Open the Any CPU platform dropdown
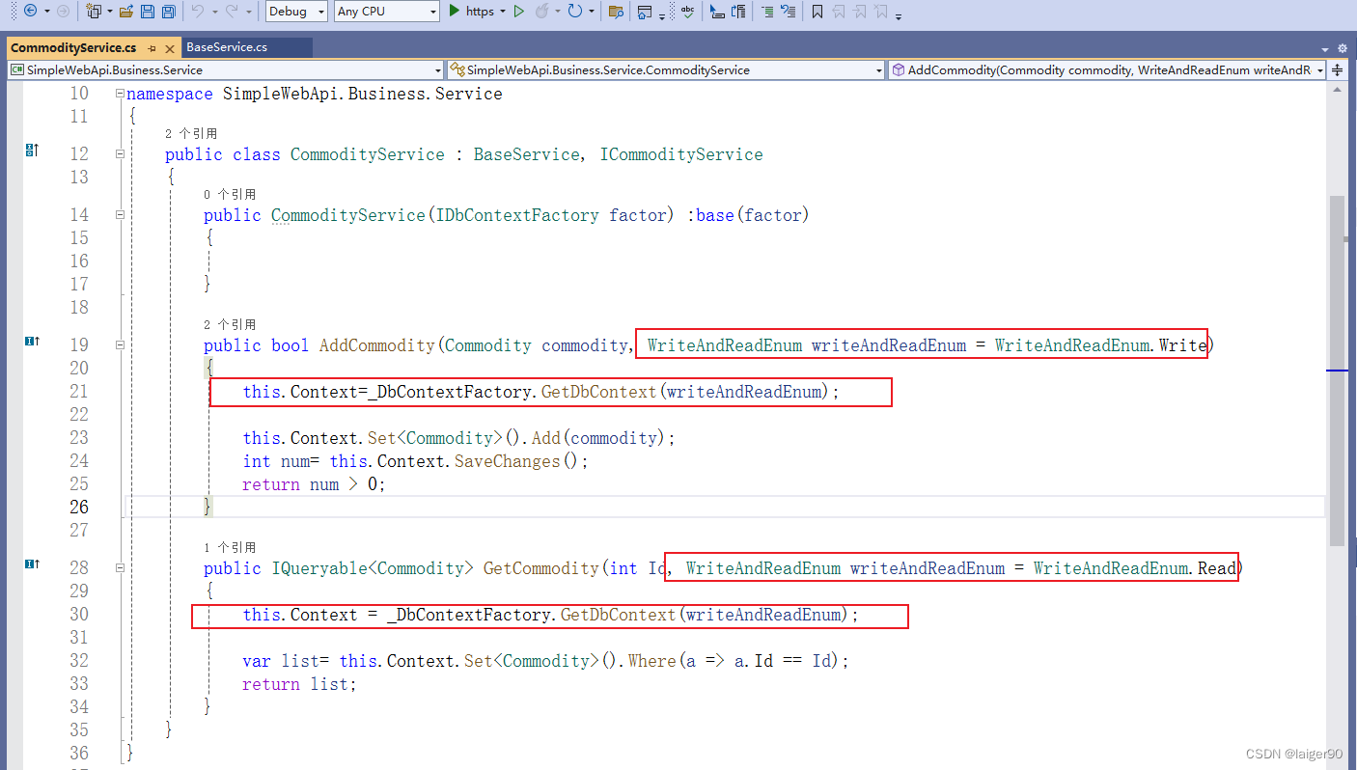This screenshot has width=1357, height=770. point(385,11)
